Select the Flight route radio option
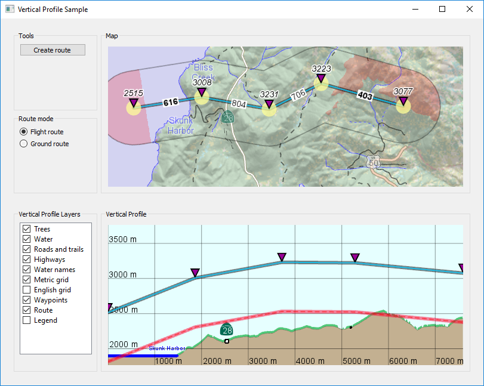The width and height of the screenshot is (484, 386). point(24,132)
